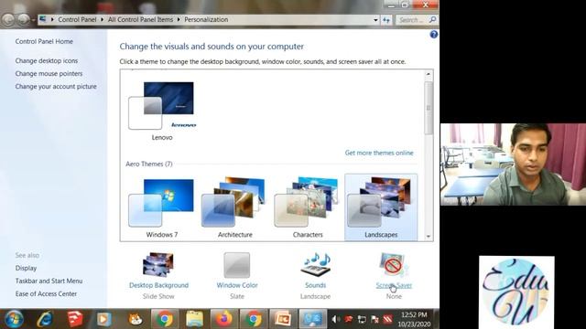Viewport: 586px width, 329px height.
Task: Select the Windows 7 theme
Action: [162, 208]
